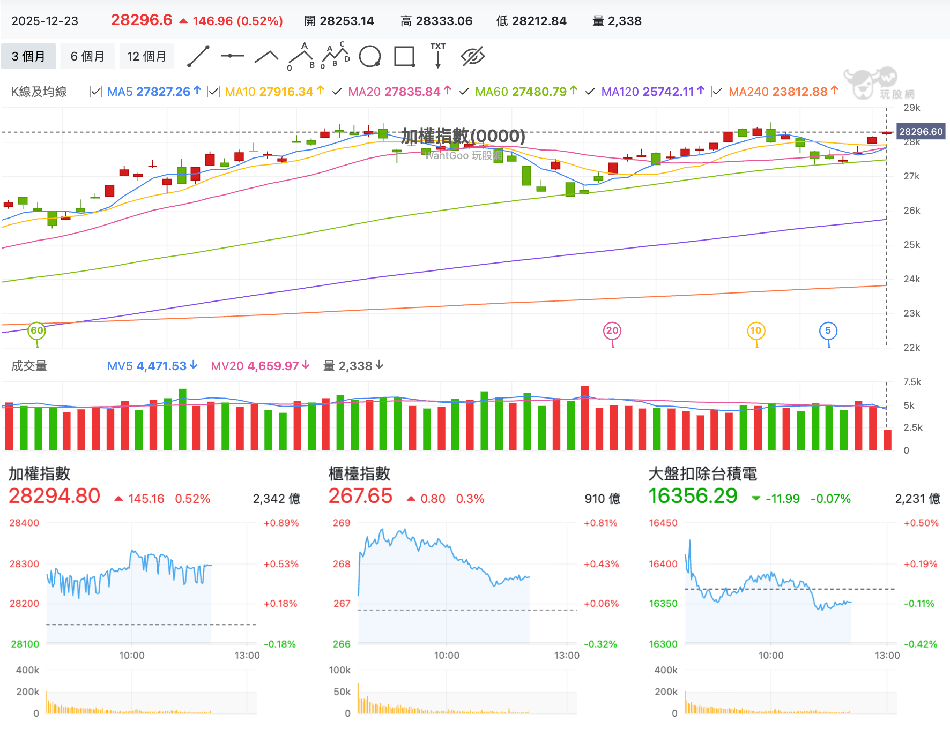Image resolution: width=950 pixels, height=729 pixels.
Task: Switch chart range to 6 個月
Action: 87,56
